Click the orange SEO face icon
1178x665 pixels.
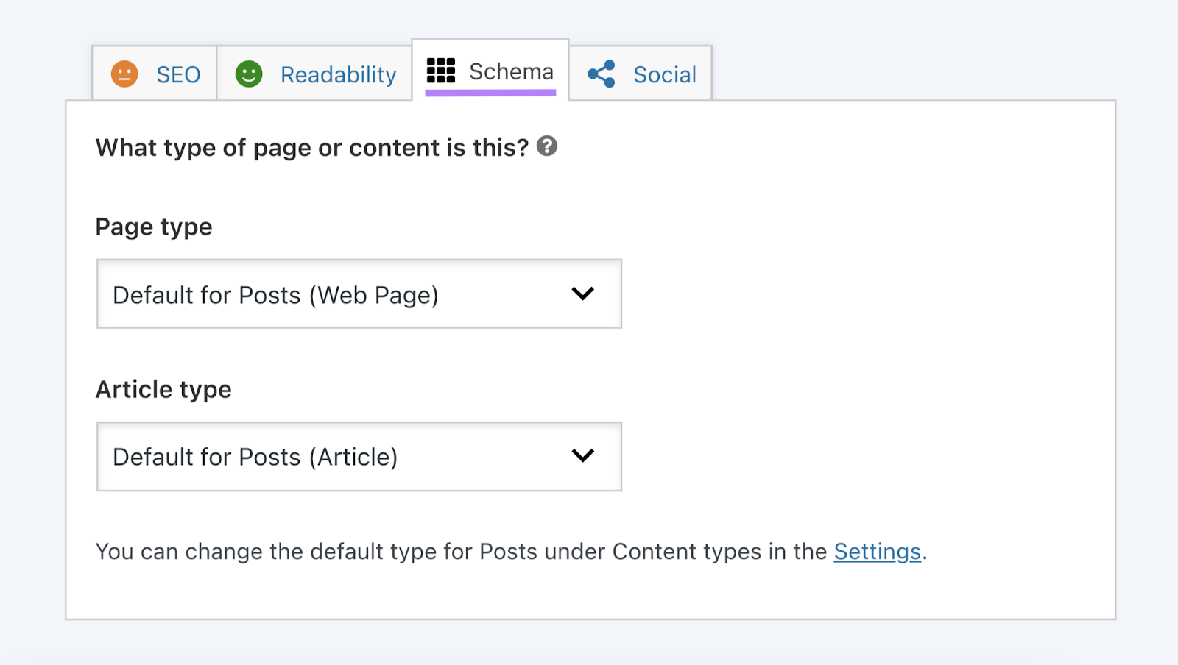click(125, 73)
